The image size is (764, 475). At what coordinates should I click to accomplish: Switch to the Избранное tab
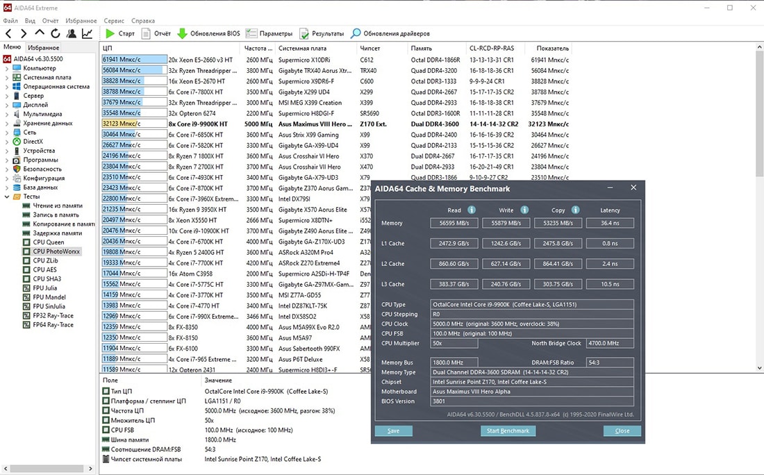tap(44, 47)
